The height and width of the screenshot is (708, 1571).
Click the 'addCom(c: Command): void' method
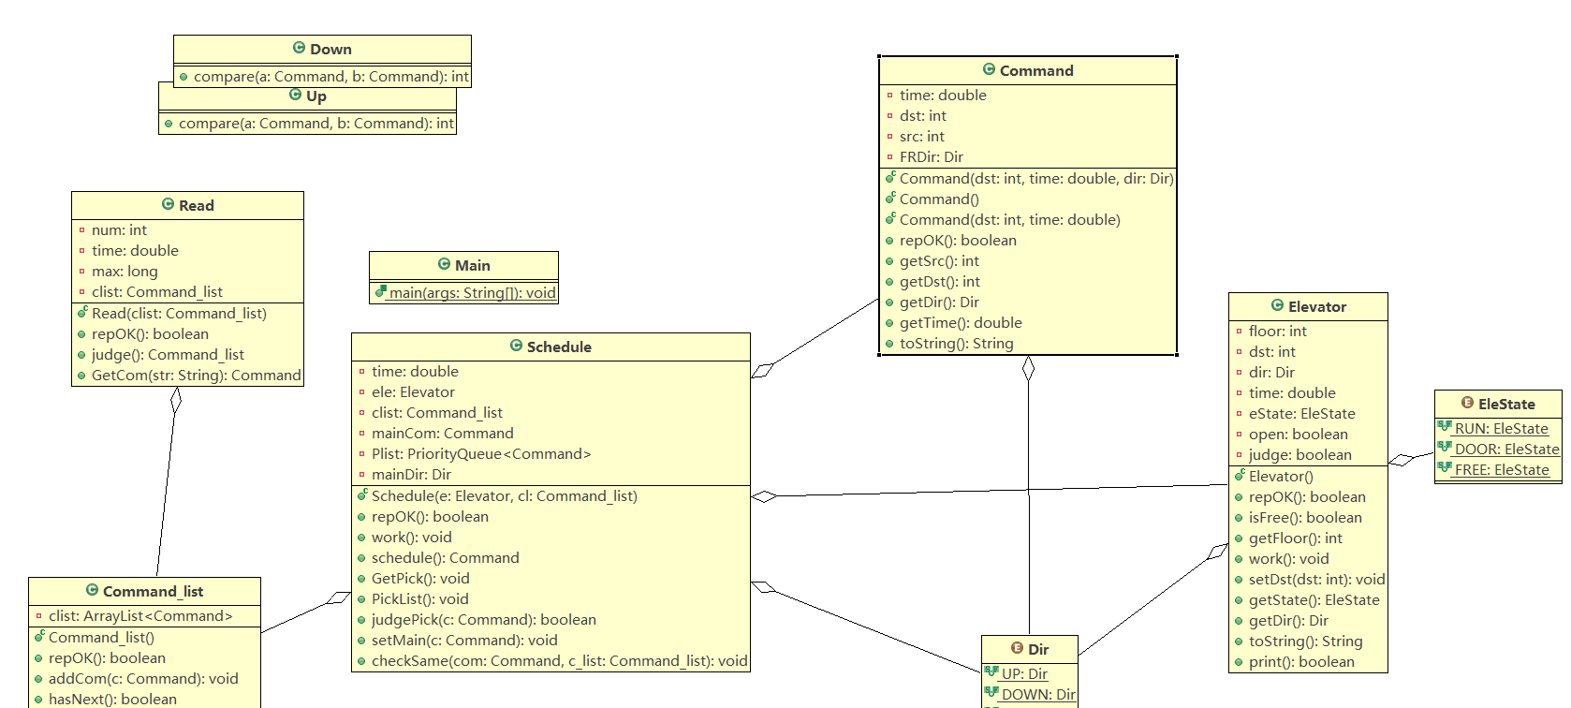(143, 678)
